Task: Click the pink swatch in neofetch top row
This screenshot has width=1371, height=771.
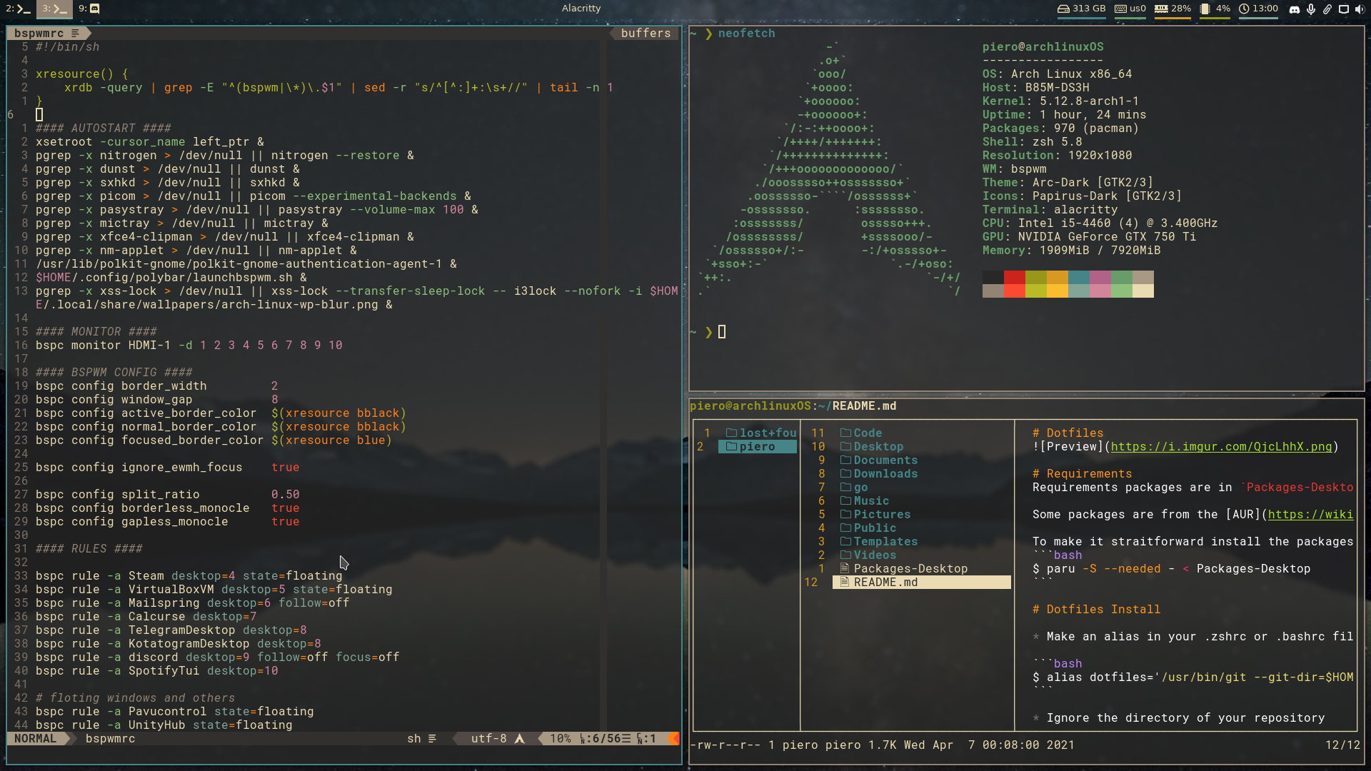Action: click(1100, 278)
